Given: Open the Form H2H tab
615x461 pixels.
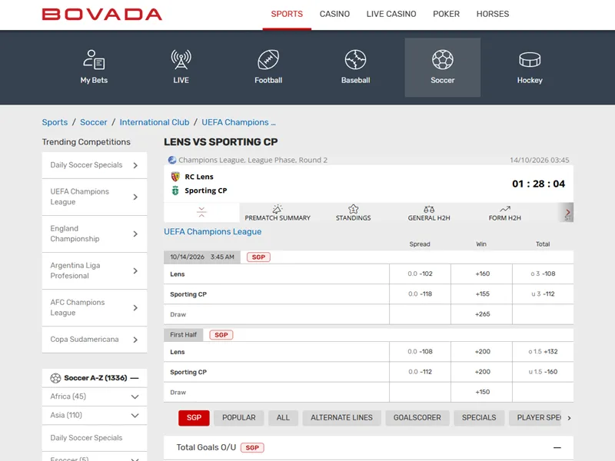Looking at the screenshot, I should pyautogui.click(x=504, y=213).
